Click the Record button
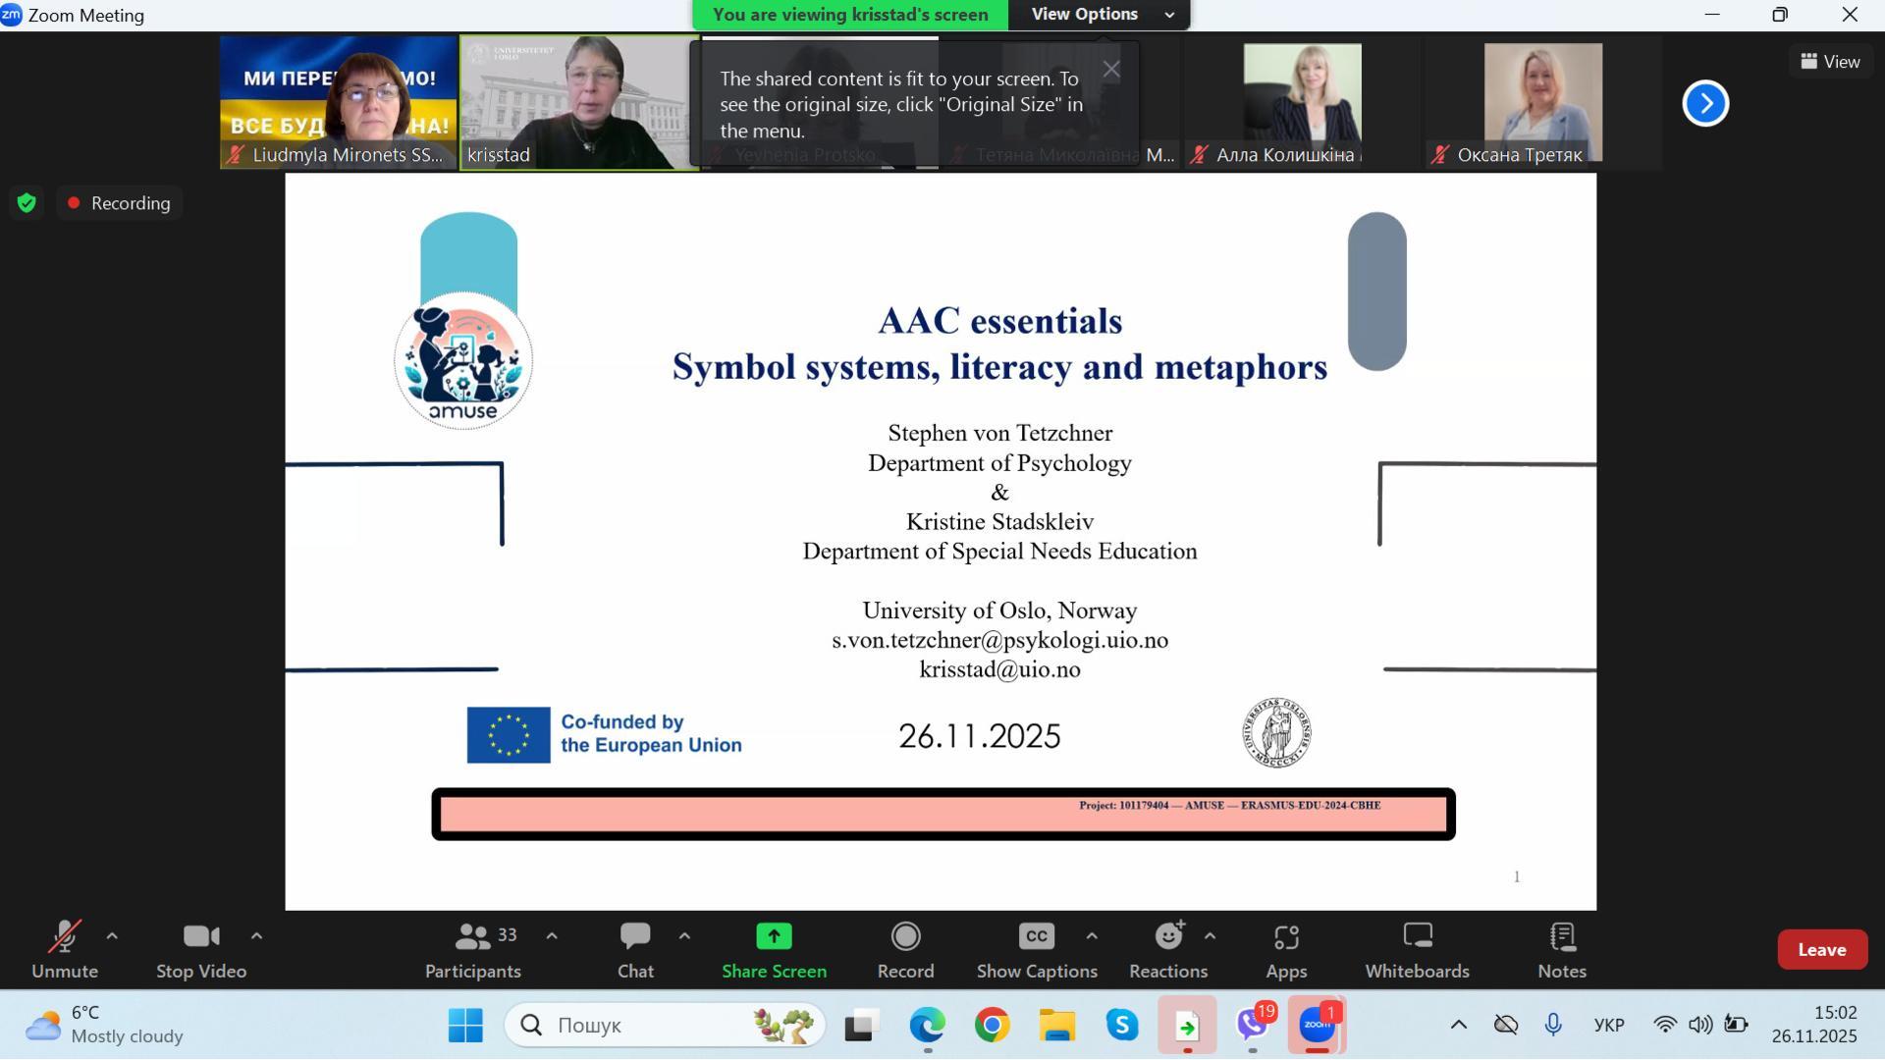The image size is (1885, 1060). point(904,950)
